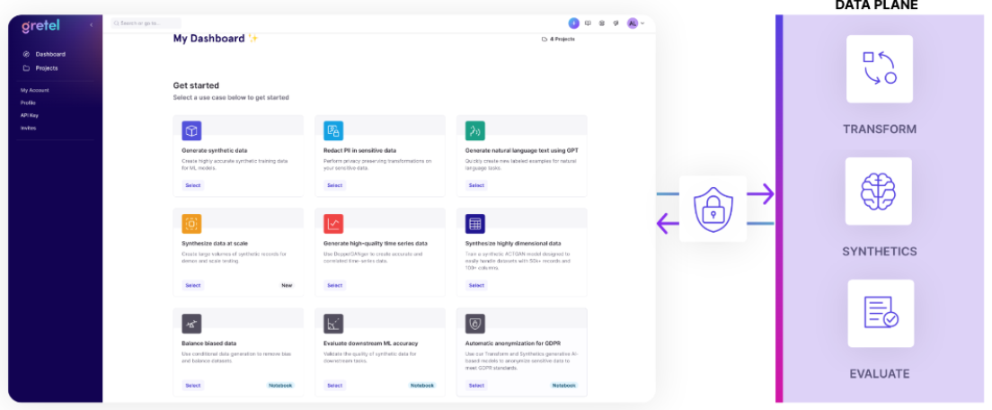Viewport: 992px width, 410px height.
Task: Click the Evaluate downstream ML accuracy icon
Action: point(333,324)
